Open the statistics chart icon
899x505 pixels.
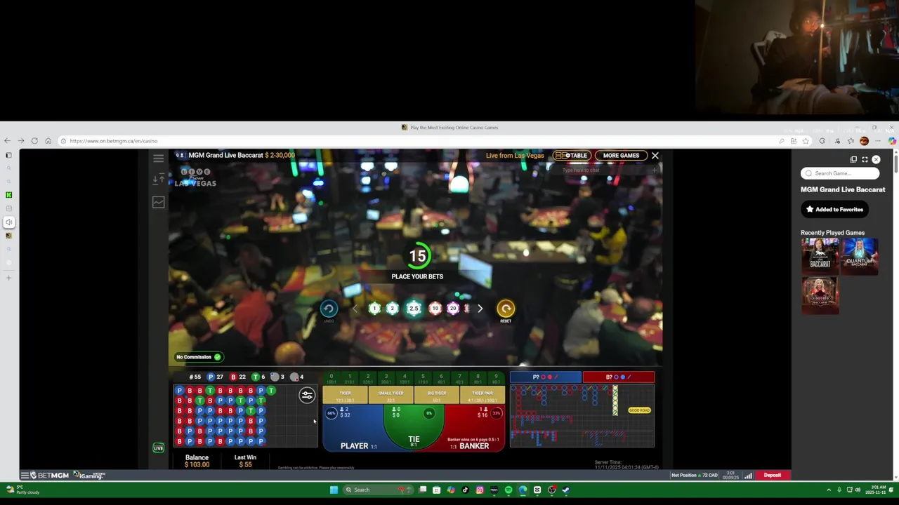159,202
